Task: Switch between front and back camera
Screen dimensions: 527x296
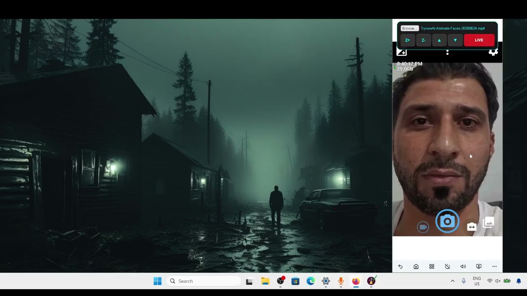Action: pyautogui.click(x=471, y=227)
